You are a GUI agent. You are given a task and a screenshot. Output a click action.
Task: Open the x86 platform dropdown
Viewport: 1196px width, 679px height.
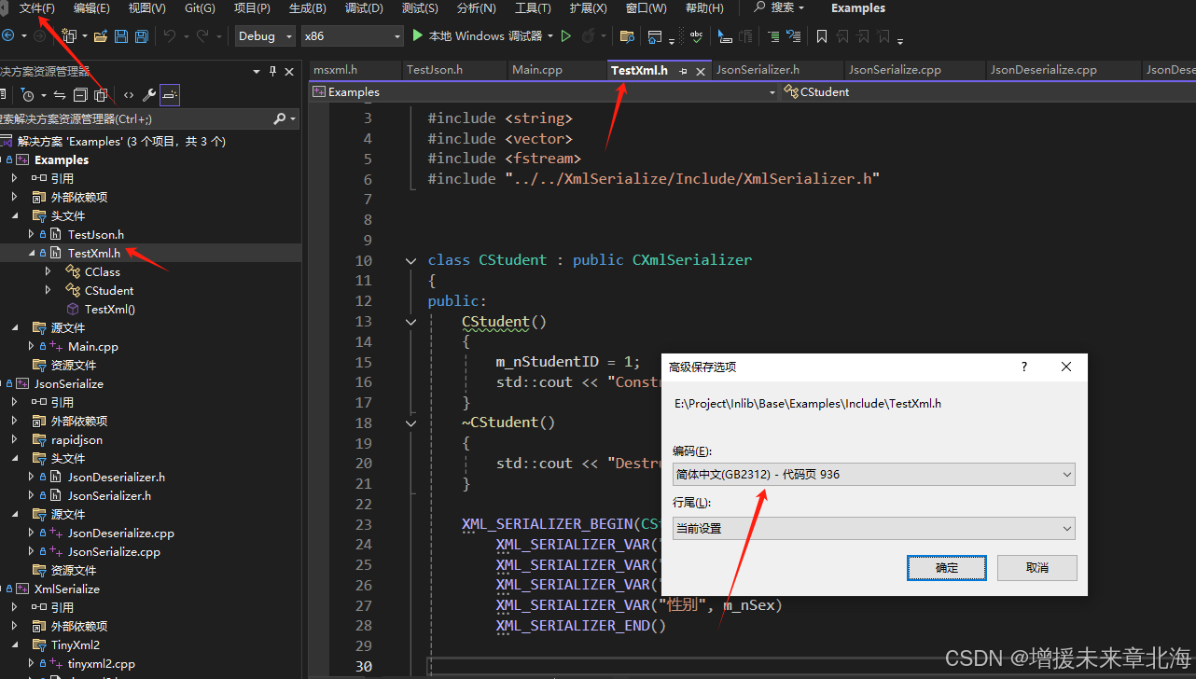(x=352, y=35)
